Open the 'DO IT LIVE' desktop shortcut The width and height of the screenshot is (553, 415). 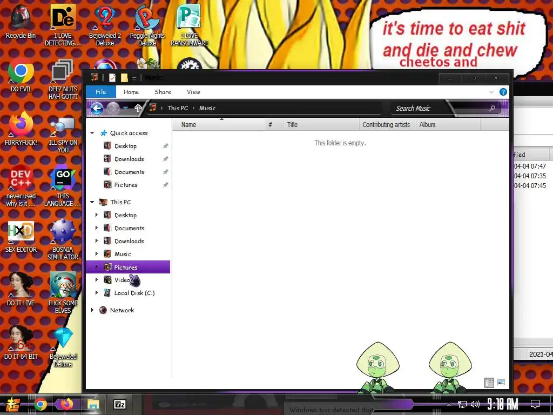(x=21, y=290)
